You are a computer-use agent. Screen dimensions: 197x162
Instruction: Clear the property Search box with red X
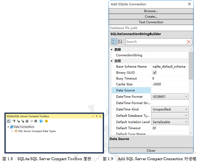click(189, 42)
